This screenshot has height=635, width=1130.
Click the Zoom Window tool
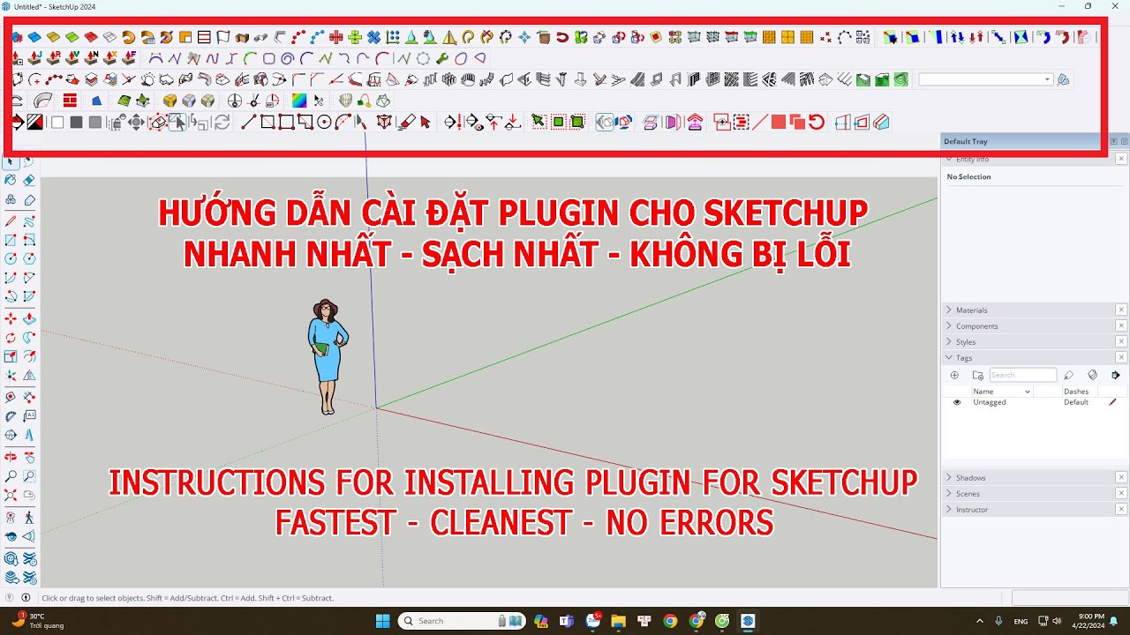pyautogui.click(x=29, y=476)
